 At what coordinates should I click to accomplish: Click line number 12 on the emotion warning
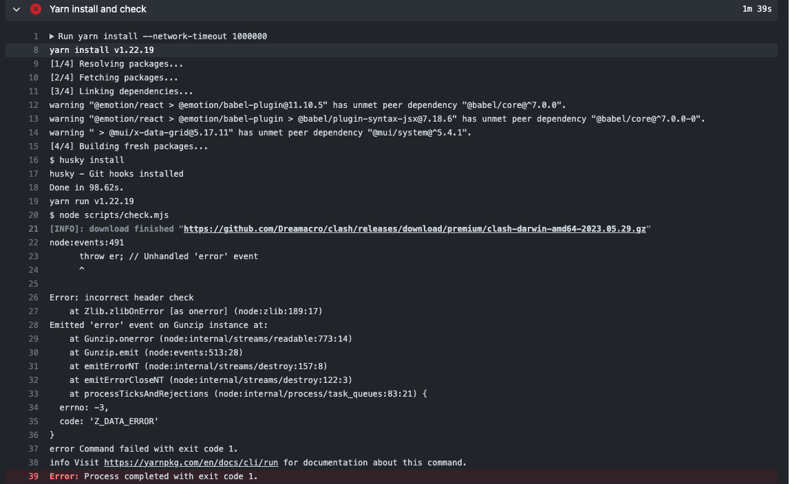[x=33, y=104]
